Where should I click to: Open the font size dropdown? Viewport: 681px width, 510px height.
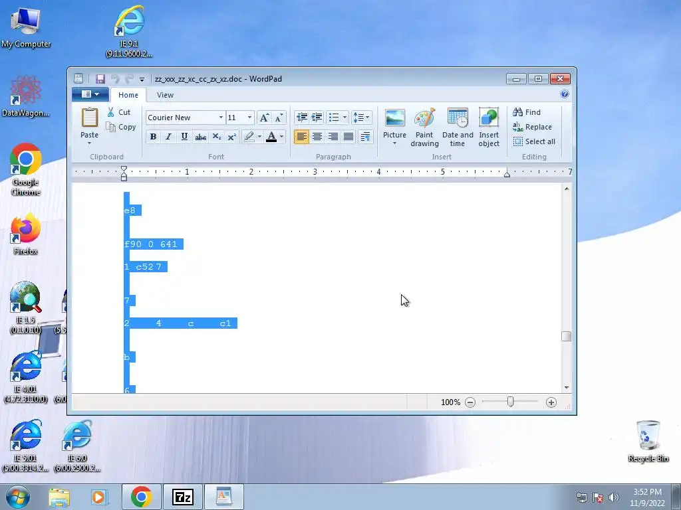[250, 118]
